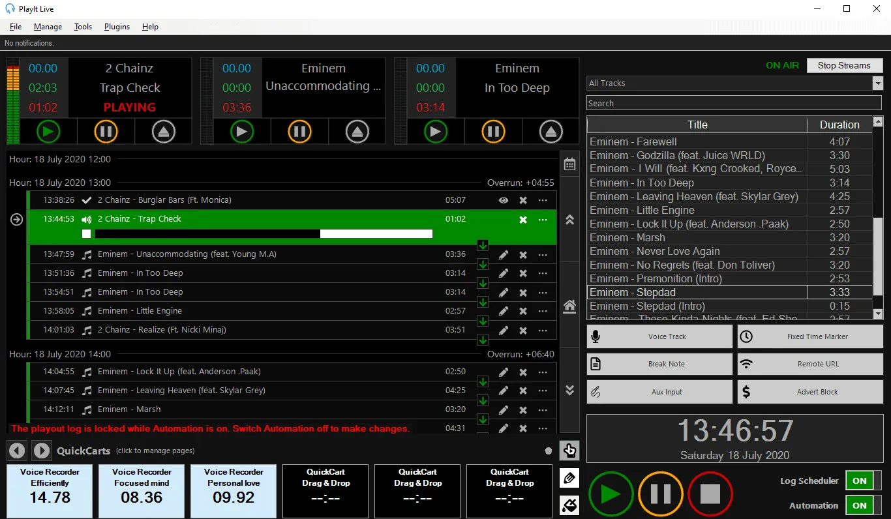
Task: Open the Plugins menu
Action: [x=117, y=27]
